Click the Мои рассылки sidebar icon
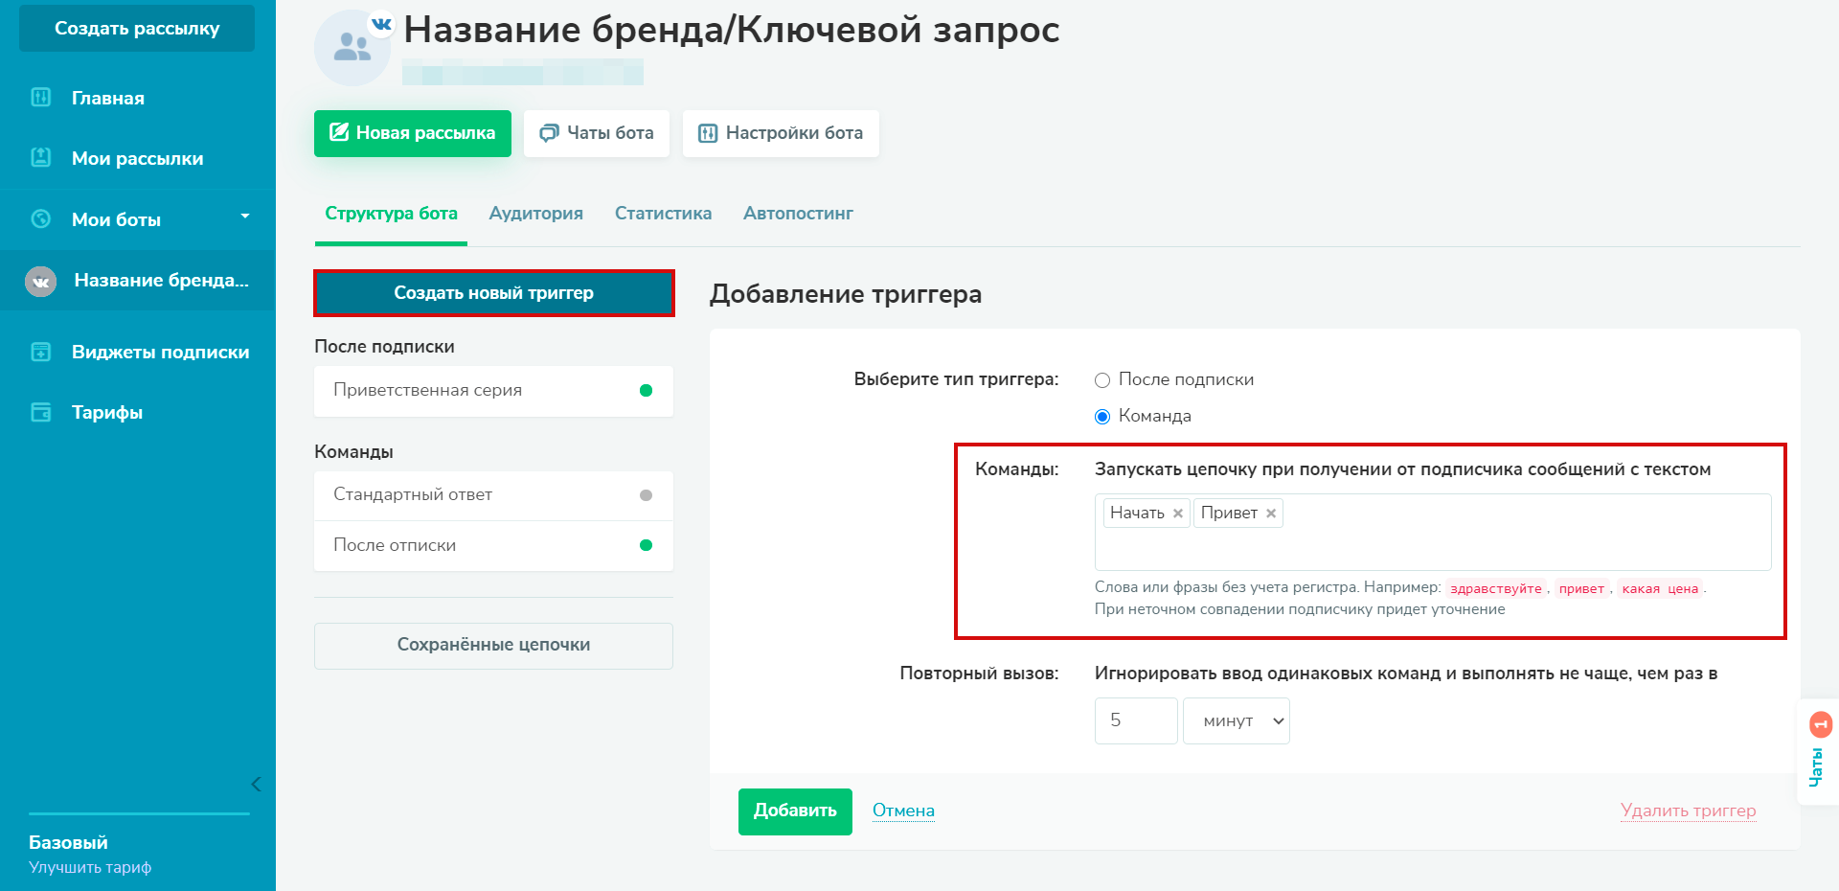The height and width of the screenshot is (891, 1839). [x=41, y=157]
